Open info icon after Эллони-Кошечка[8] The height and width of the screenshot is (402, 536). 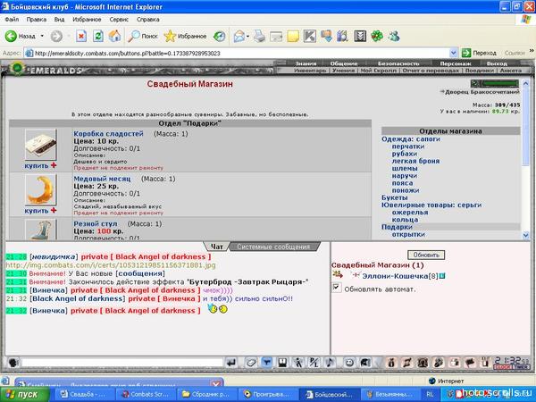click(x=442, y=275)
